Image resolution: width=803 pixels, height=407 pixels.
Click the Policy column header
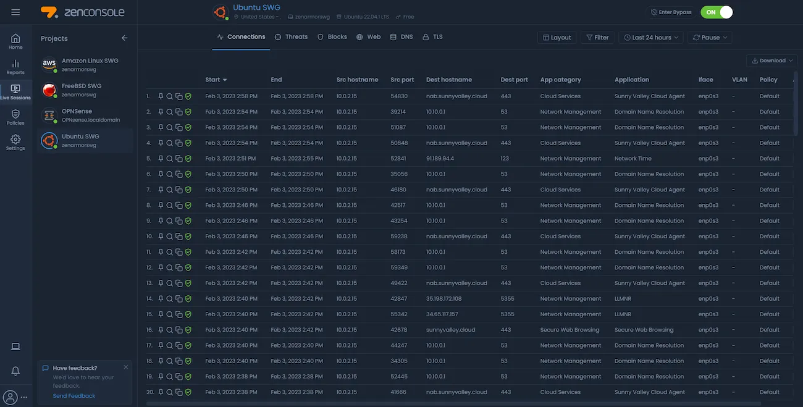[768, 80]
